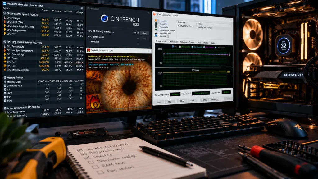Click the circle icon beside tCL

pos(5,89)
